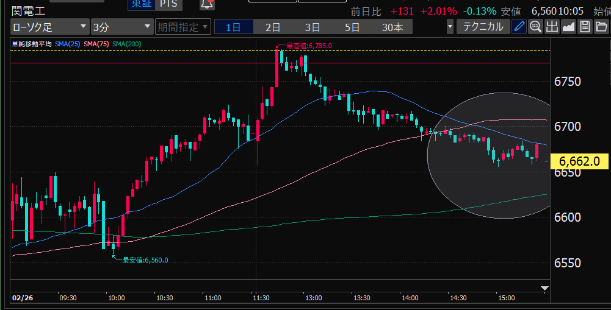Screen dimensions: 611x310
Task: Click the テクニカル button
Action: 483,27
